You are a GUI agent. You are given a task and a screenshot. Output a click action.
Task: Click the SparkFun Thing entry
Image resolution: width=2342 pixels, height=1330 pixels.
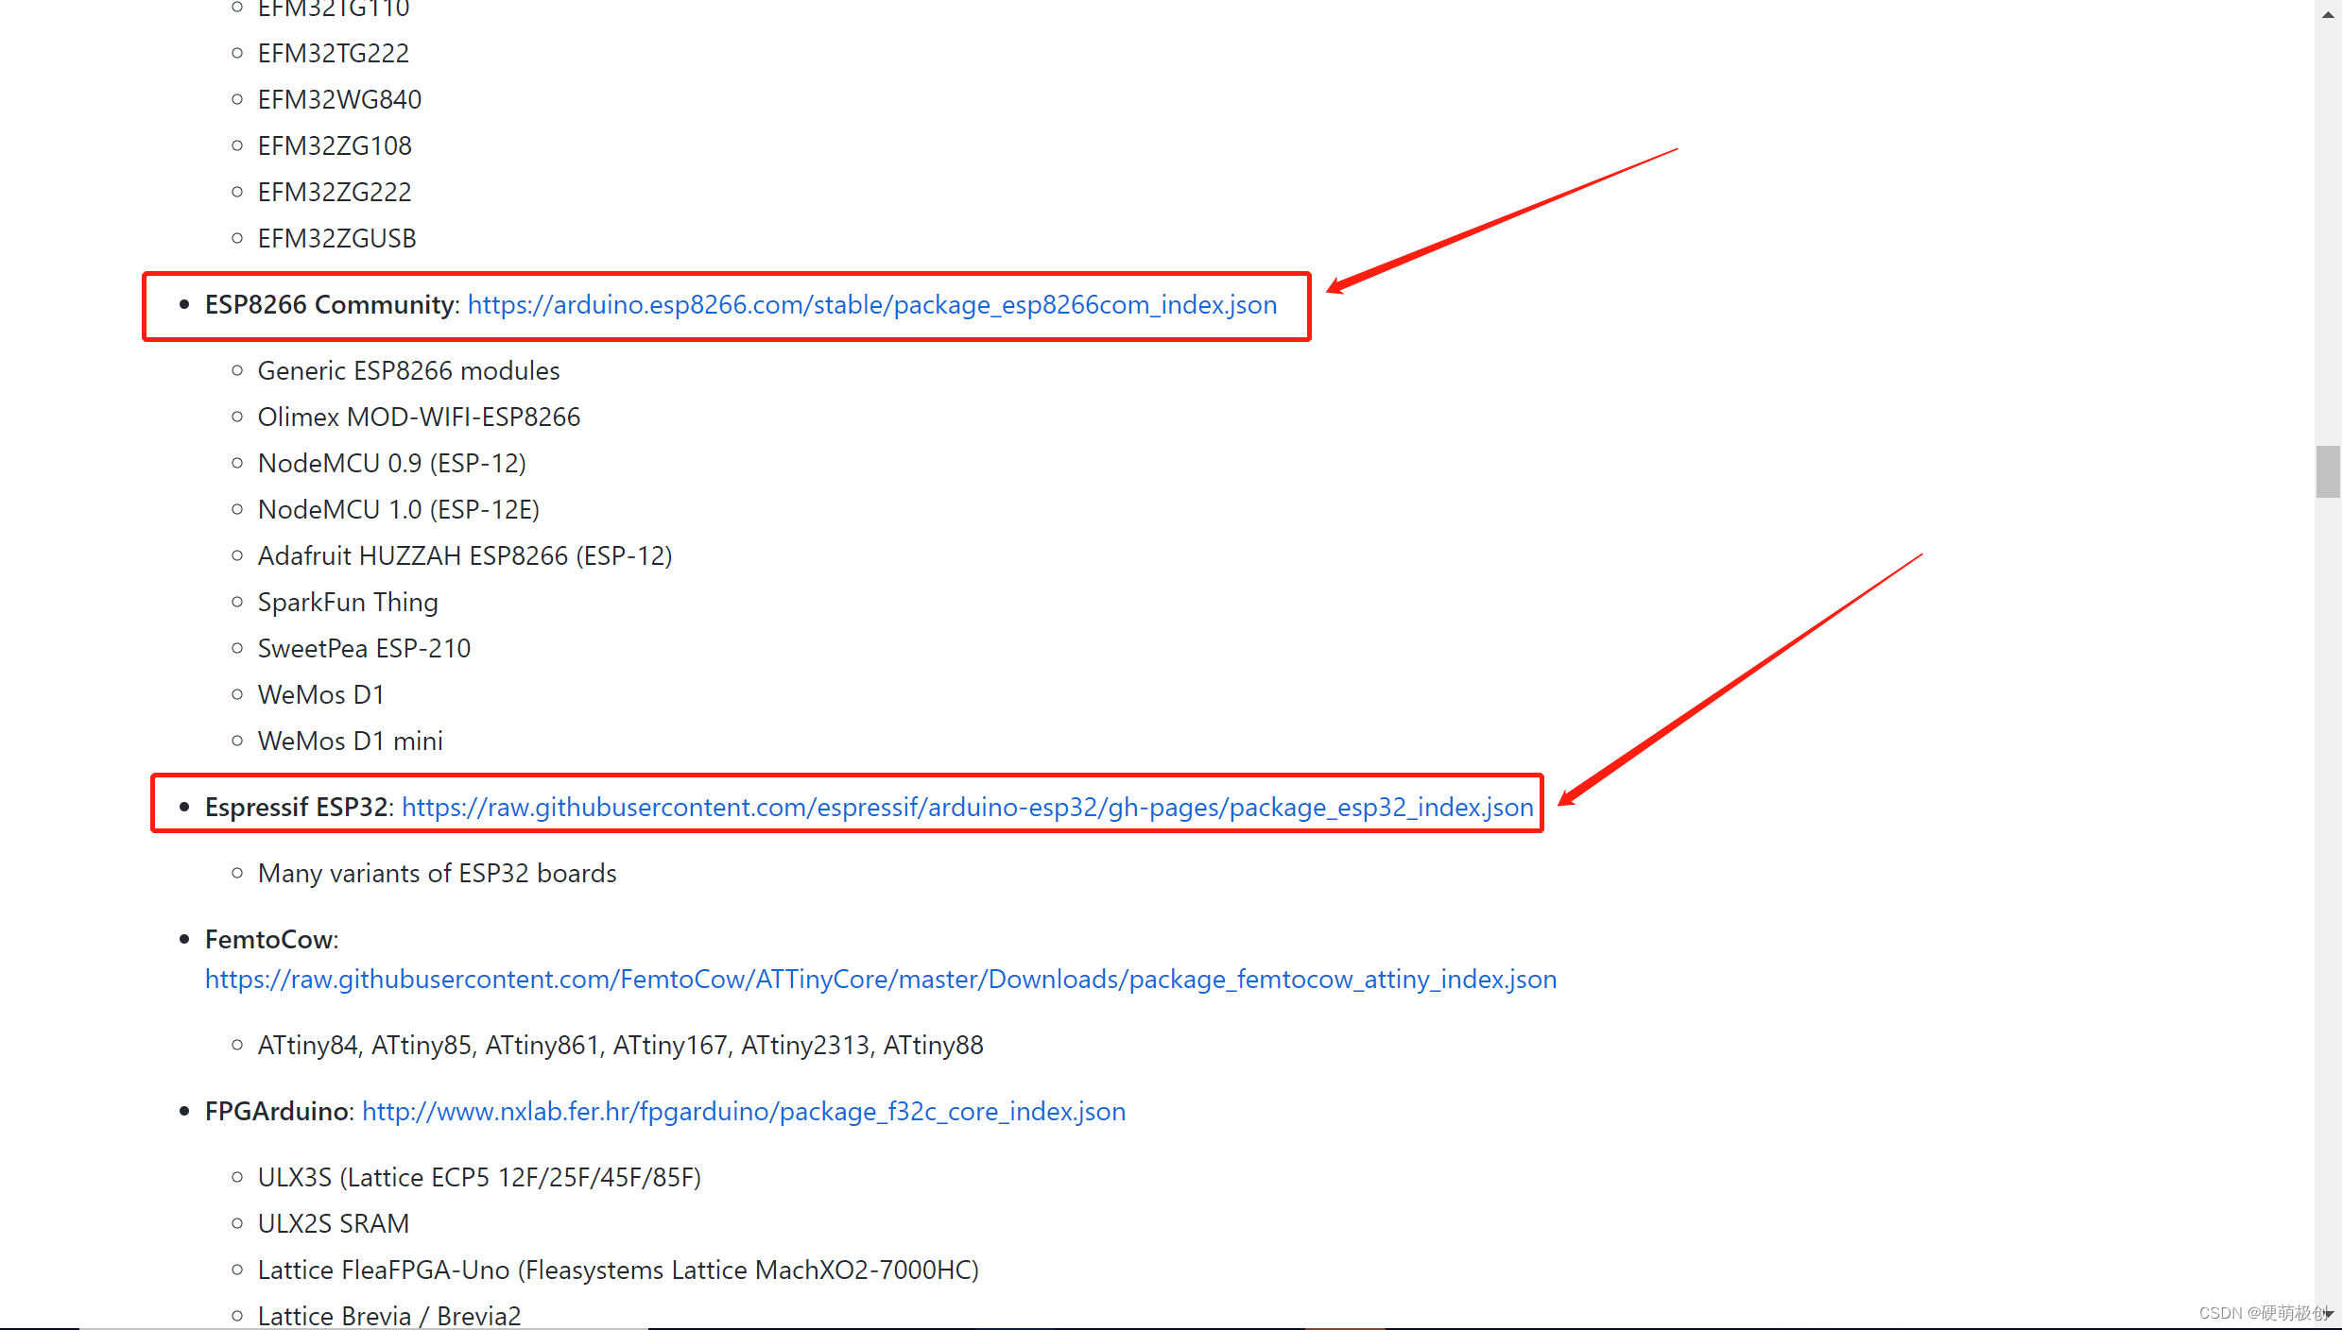click(x=348, y=603)
